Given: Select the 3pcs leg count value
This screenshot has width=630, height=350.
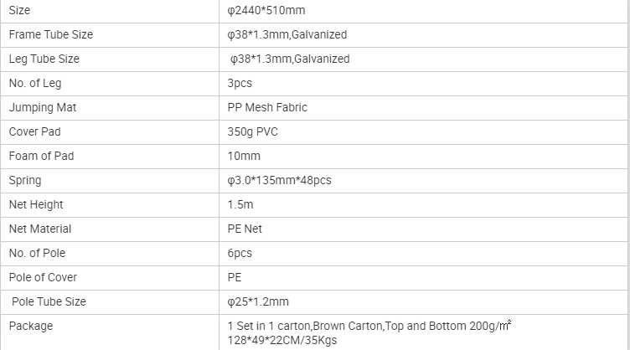Looking at the screenshot, I should (240, 83).
